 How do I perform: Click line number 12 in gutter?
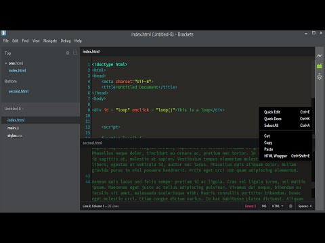(x=88, y=127)
